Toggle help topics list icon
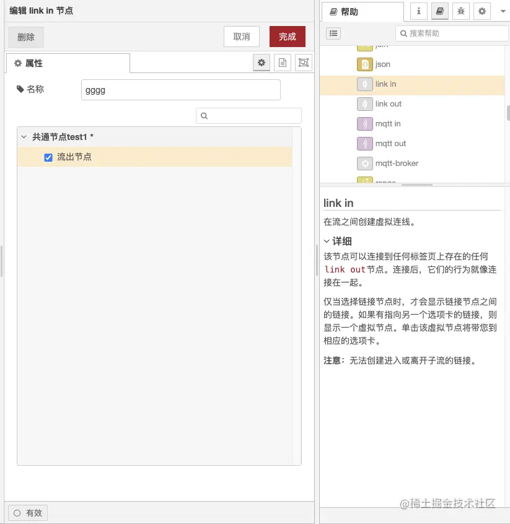The width and height of the screenshot is (510, 524). [333, 33]
